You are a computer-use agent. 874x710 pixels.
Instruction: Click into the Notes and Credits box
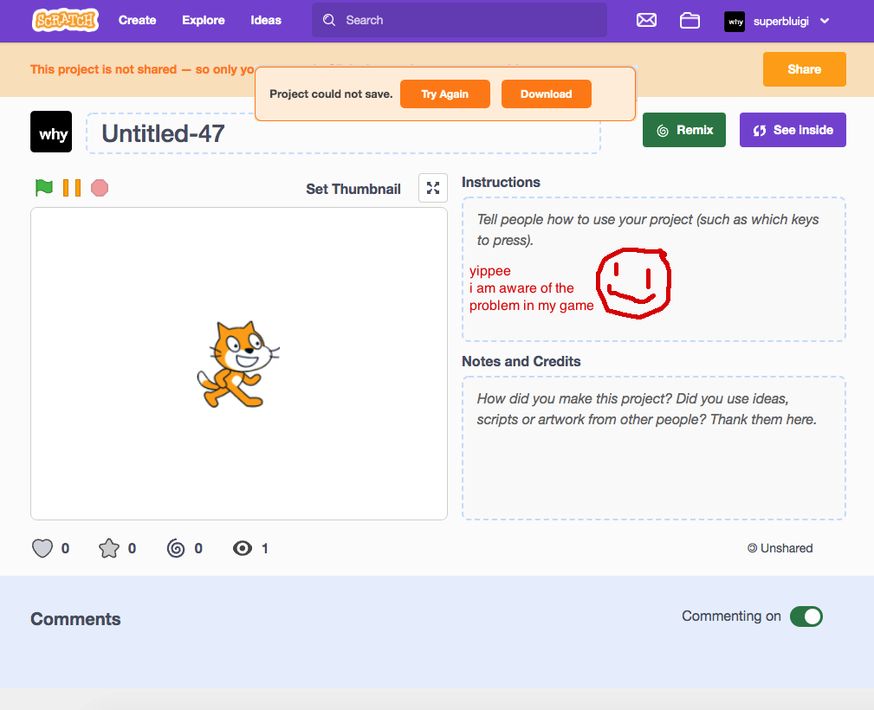tap(654, 448)
